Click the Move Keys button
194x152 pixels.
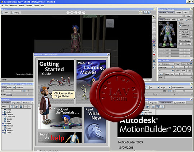[169, 74]
